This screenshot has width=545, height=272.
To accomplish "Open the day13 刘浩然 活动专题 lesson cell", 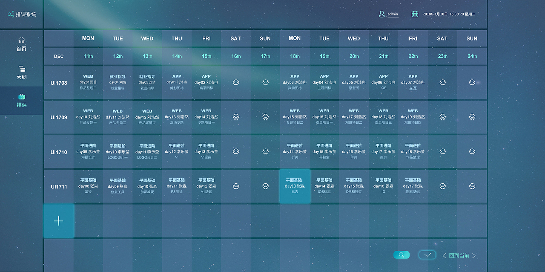I will pos(177,117).
